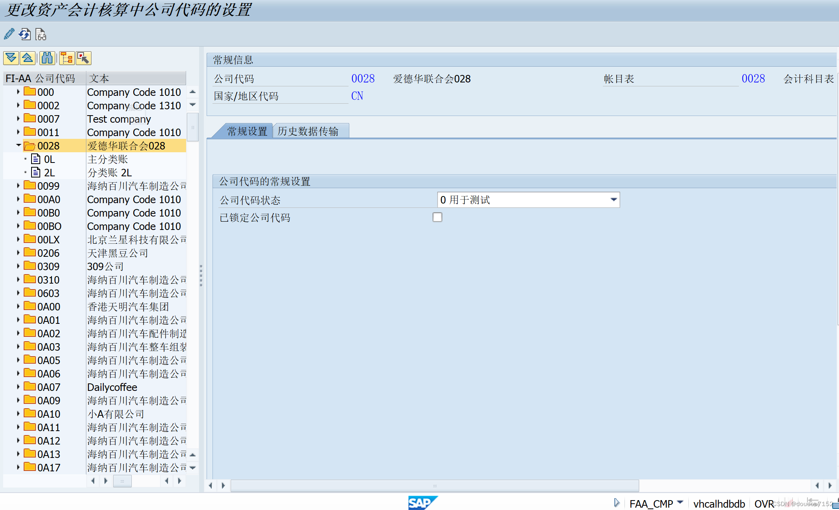This screenshot has width=839, height=510.
Task: Expand all tree nodes with double-down arrows
Action: 11,58
